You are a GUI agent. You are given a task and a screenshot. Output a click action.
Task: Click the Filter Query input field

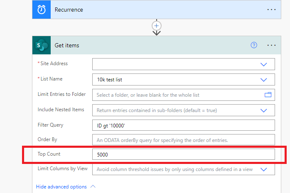[184, 126]
